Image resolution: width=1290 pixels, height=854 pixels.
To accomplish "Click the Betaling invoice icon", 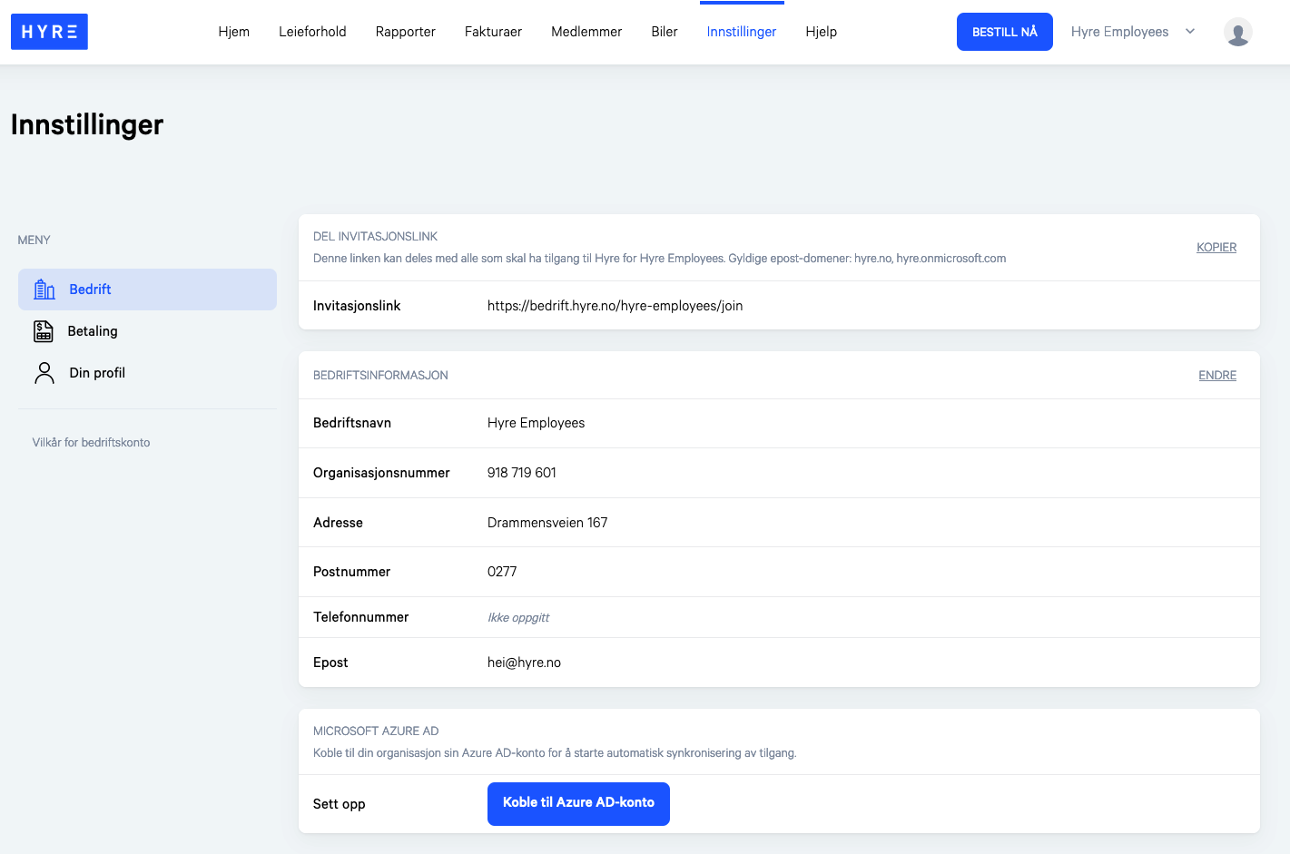I will [44, 331].
